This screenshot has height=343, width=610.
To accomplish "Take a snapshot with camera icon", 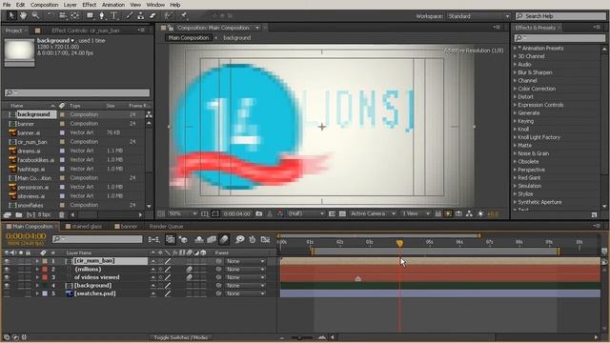I will (x=258, y=213).
